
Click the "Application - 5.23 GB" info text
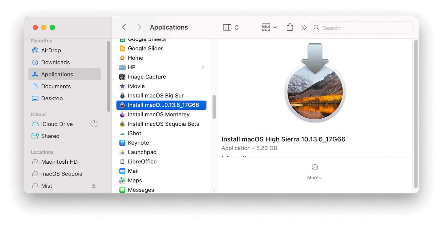tap(249, 148)
